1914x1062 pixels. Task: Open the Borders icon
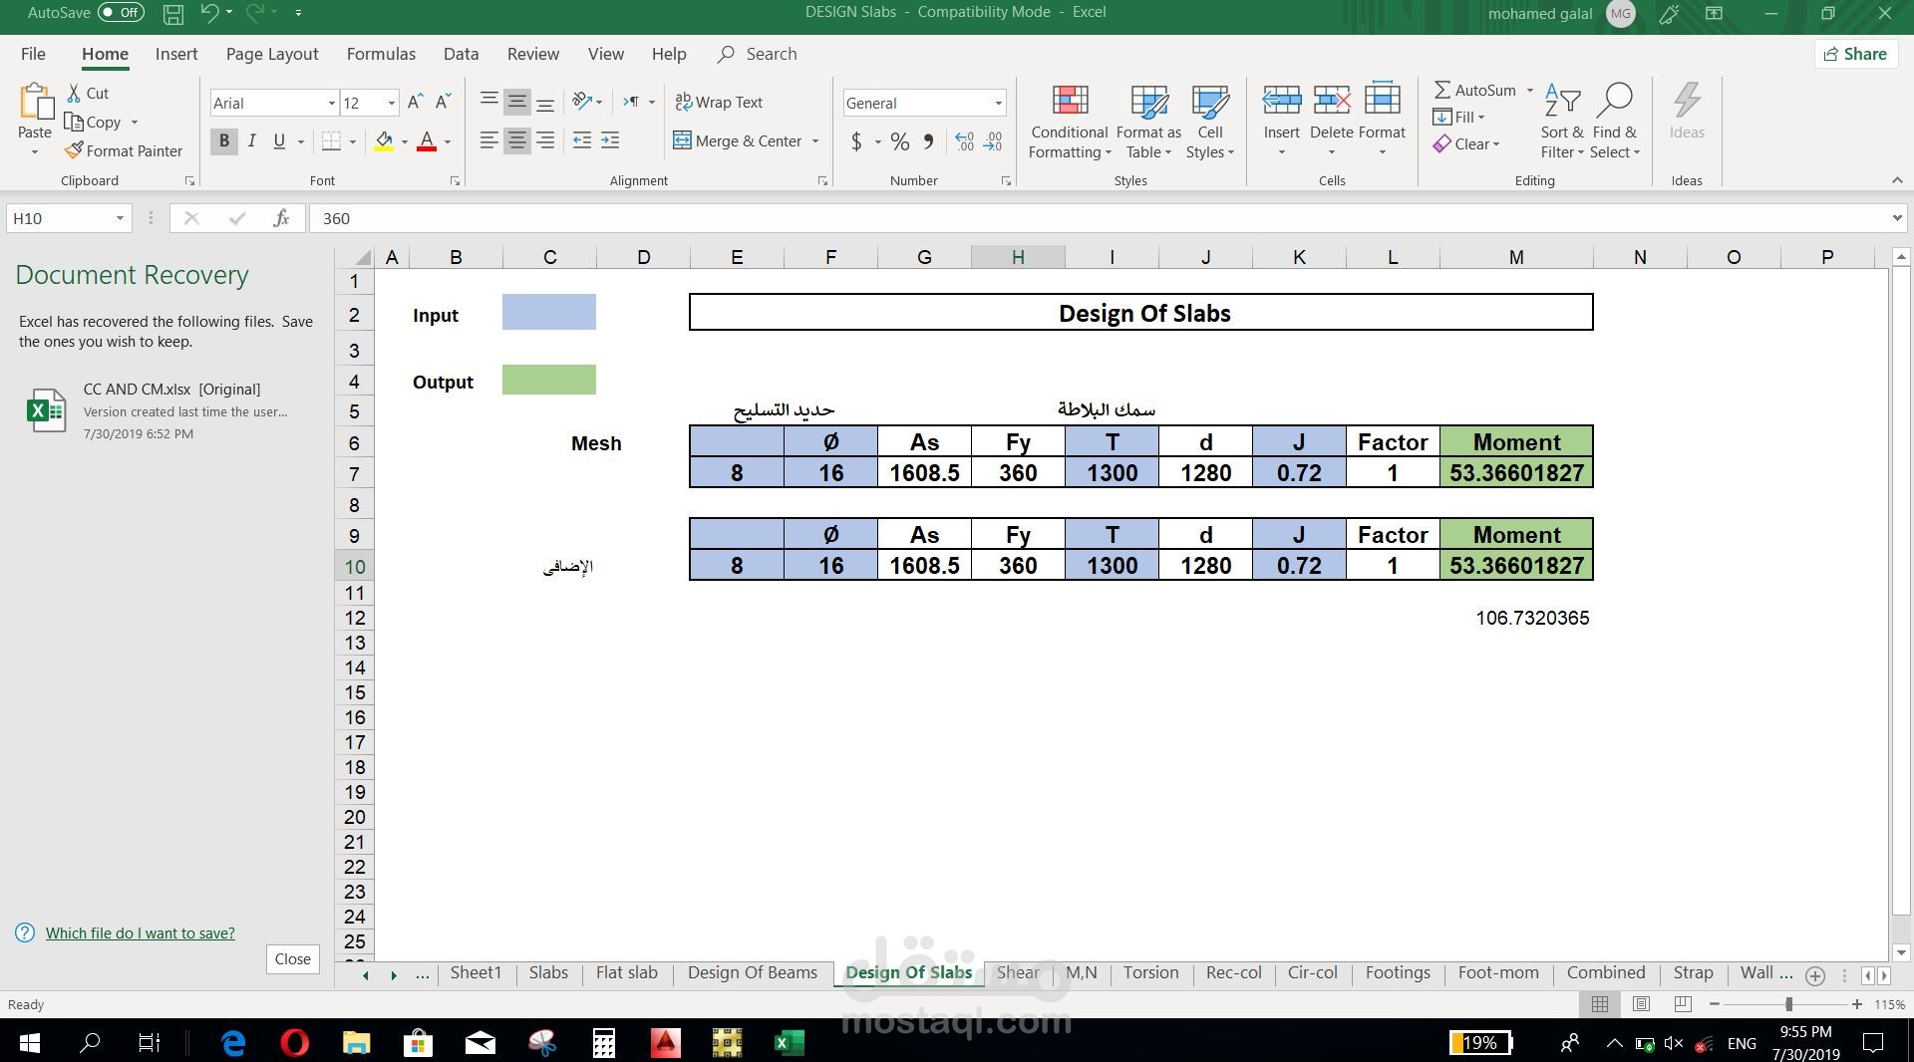click(331, 141)
